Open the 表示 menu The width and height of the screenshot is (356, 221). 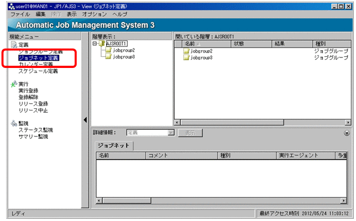71,14
